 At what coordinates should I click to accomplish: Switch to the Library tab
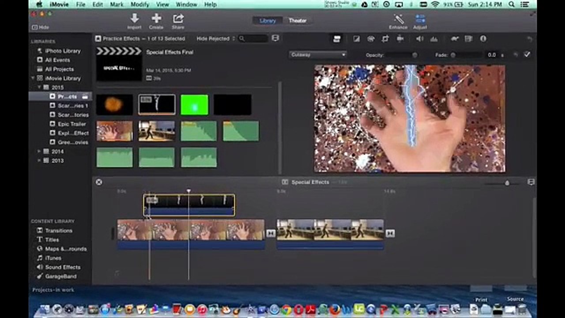point(267,21)
